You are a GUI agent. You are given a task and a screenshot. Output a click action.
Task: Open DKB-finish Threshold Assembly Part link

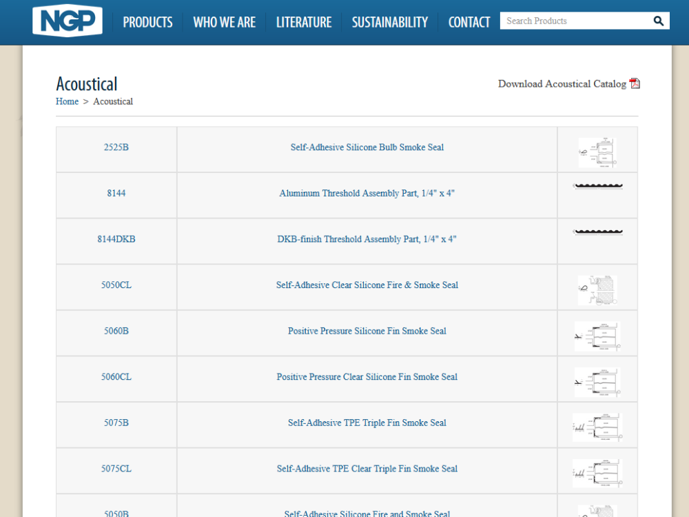pos(367,239)
